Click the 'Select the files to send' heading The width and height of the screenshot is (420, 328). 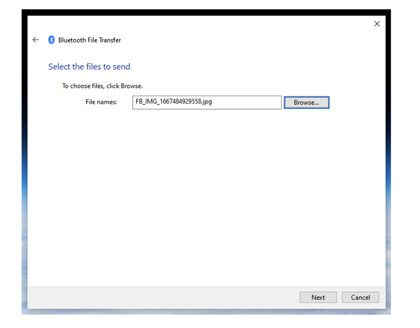pos(89,67)
